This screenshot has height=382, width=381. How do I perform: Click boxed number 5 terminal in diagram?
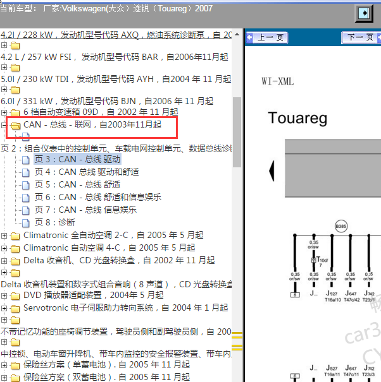coord(295,295)
